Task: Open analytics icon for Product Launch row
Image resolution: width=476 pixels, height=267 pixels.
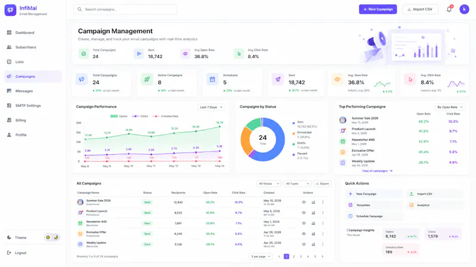Action: pyautogui.click(x=314, y=213)
